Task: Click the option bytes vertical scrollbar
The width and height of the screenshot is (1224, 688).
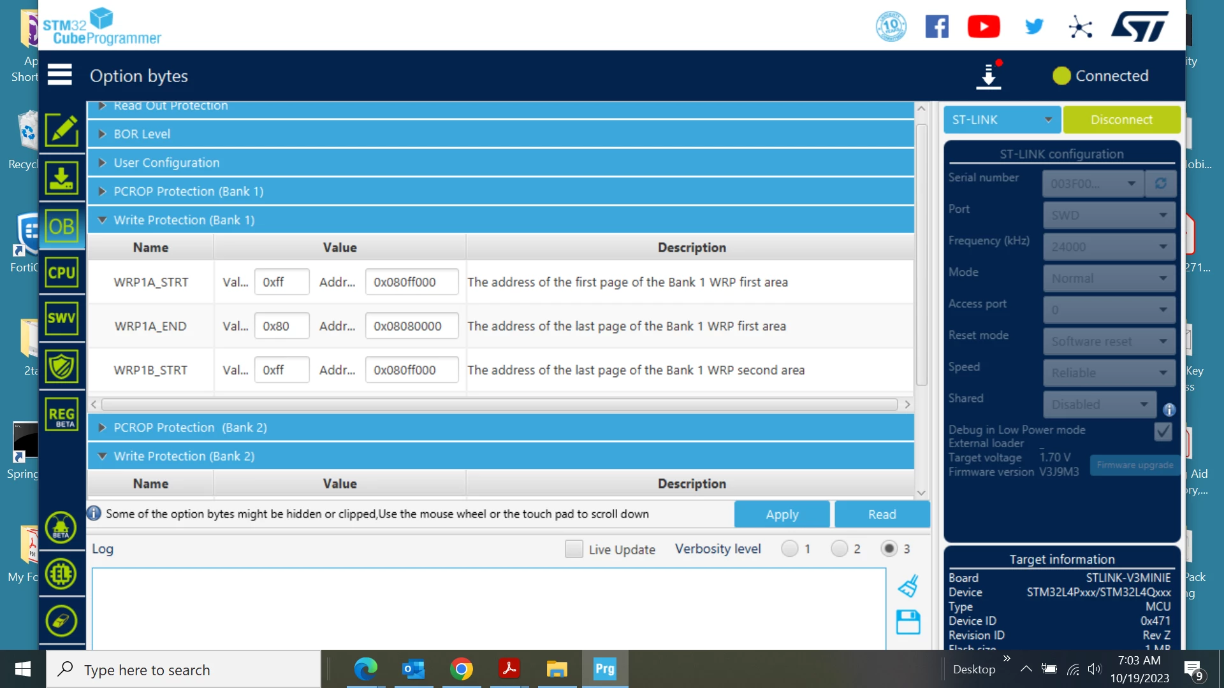Action: (921, 255)
